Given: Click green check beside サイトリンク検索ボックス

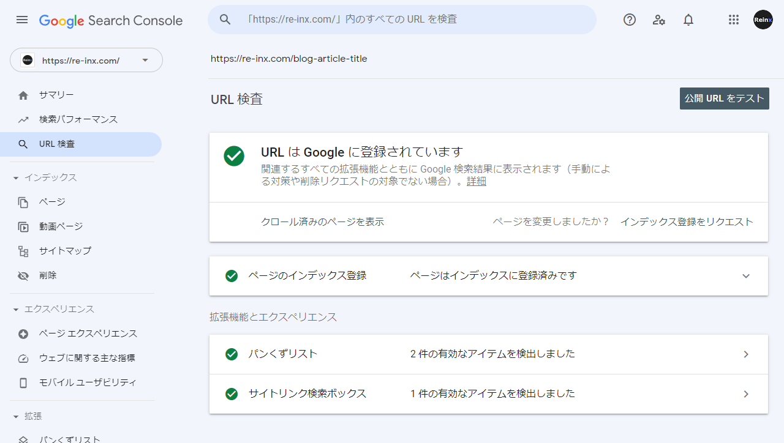Looking at the screenshot, I should (x=232, y=394).
